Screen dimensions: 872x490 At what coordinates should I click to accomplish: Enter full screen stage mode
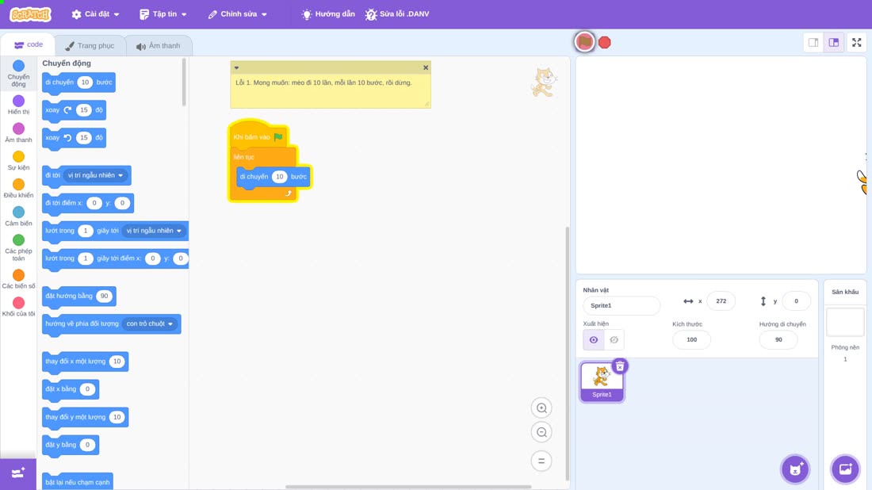click(x=856, y=42)
